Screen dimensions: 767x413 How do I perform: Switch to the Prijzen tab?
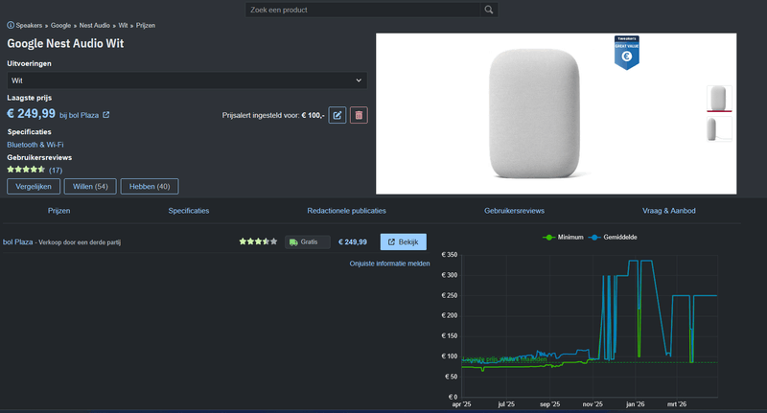58,211
